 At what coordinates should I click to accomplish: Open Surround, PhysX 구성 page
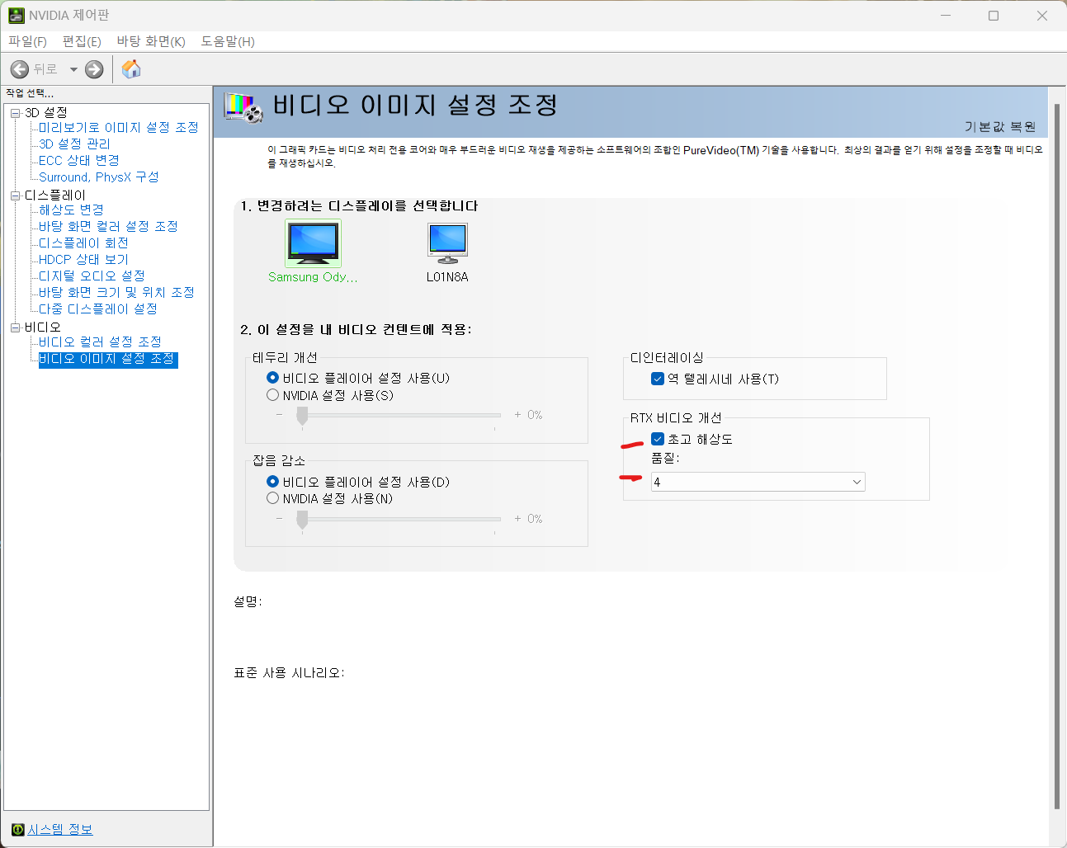[x=99, y=177]
